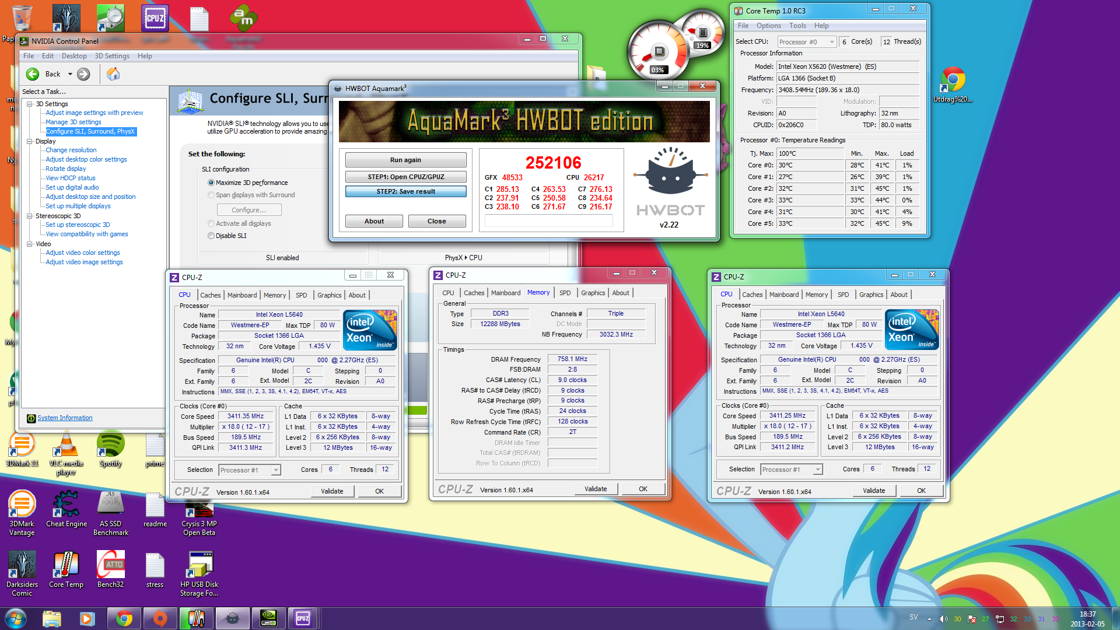Image resolution: width=1120 pixels, height=630 pixels.
Task: Select Manage 3D settings tree item
Action: pos(73,122)
